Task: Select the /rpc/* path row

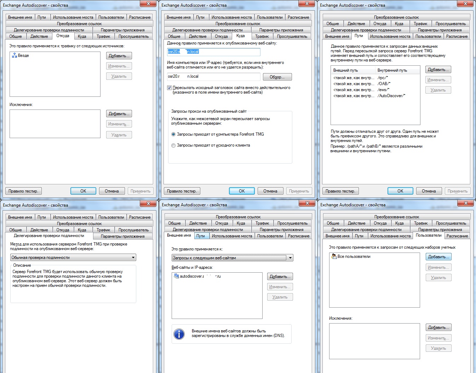Action: [375, 78]
